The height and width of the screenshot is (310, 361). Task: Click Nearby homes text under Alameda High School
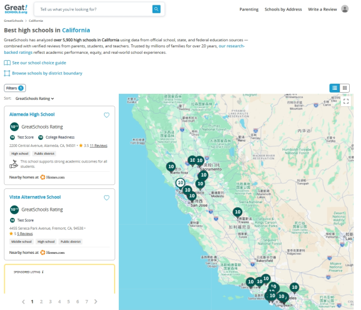[x=24, y=177]
